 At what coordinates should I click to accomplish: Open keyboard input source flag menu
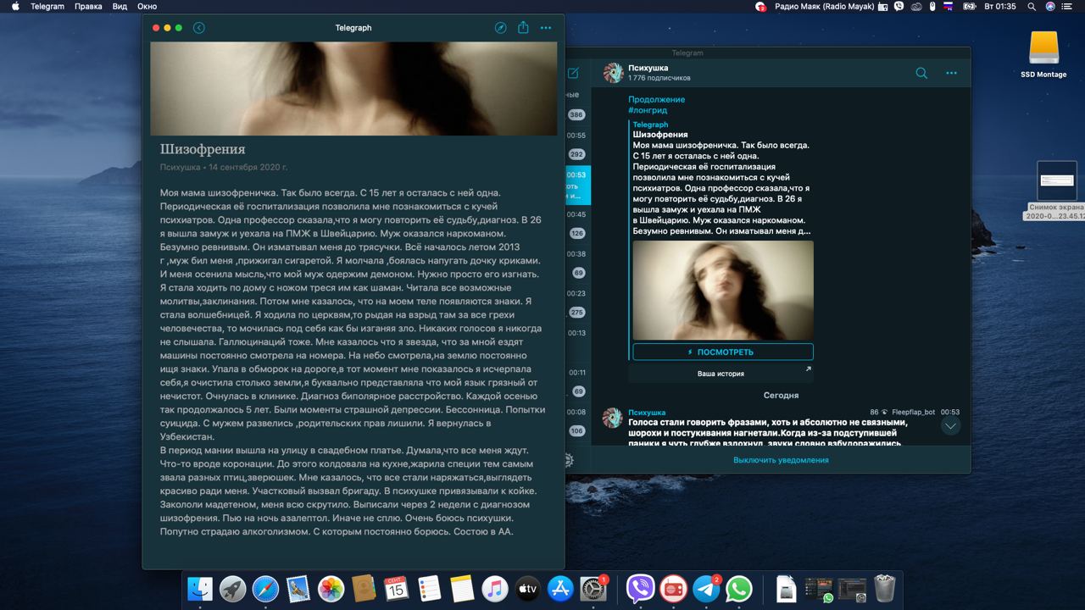coord(949,6)
